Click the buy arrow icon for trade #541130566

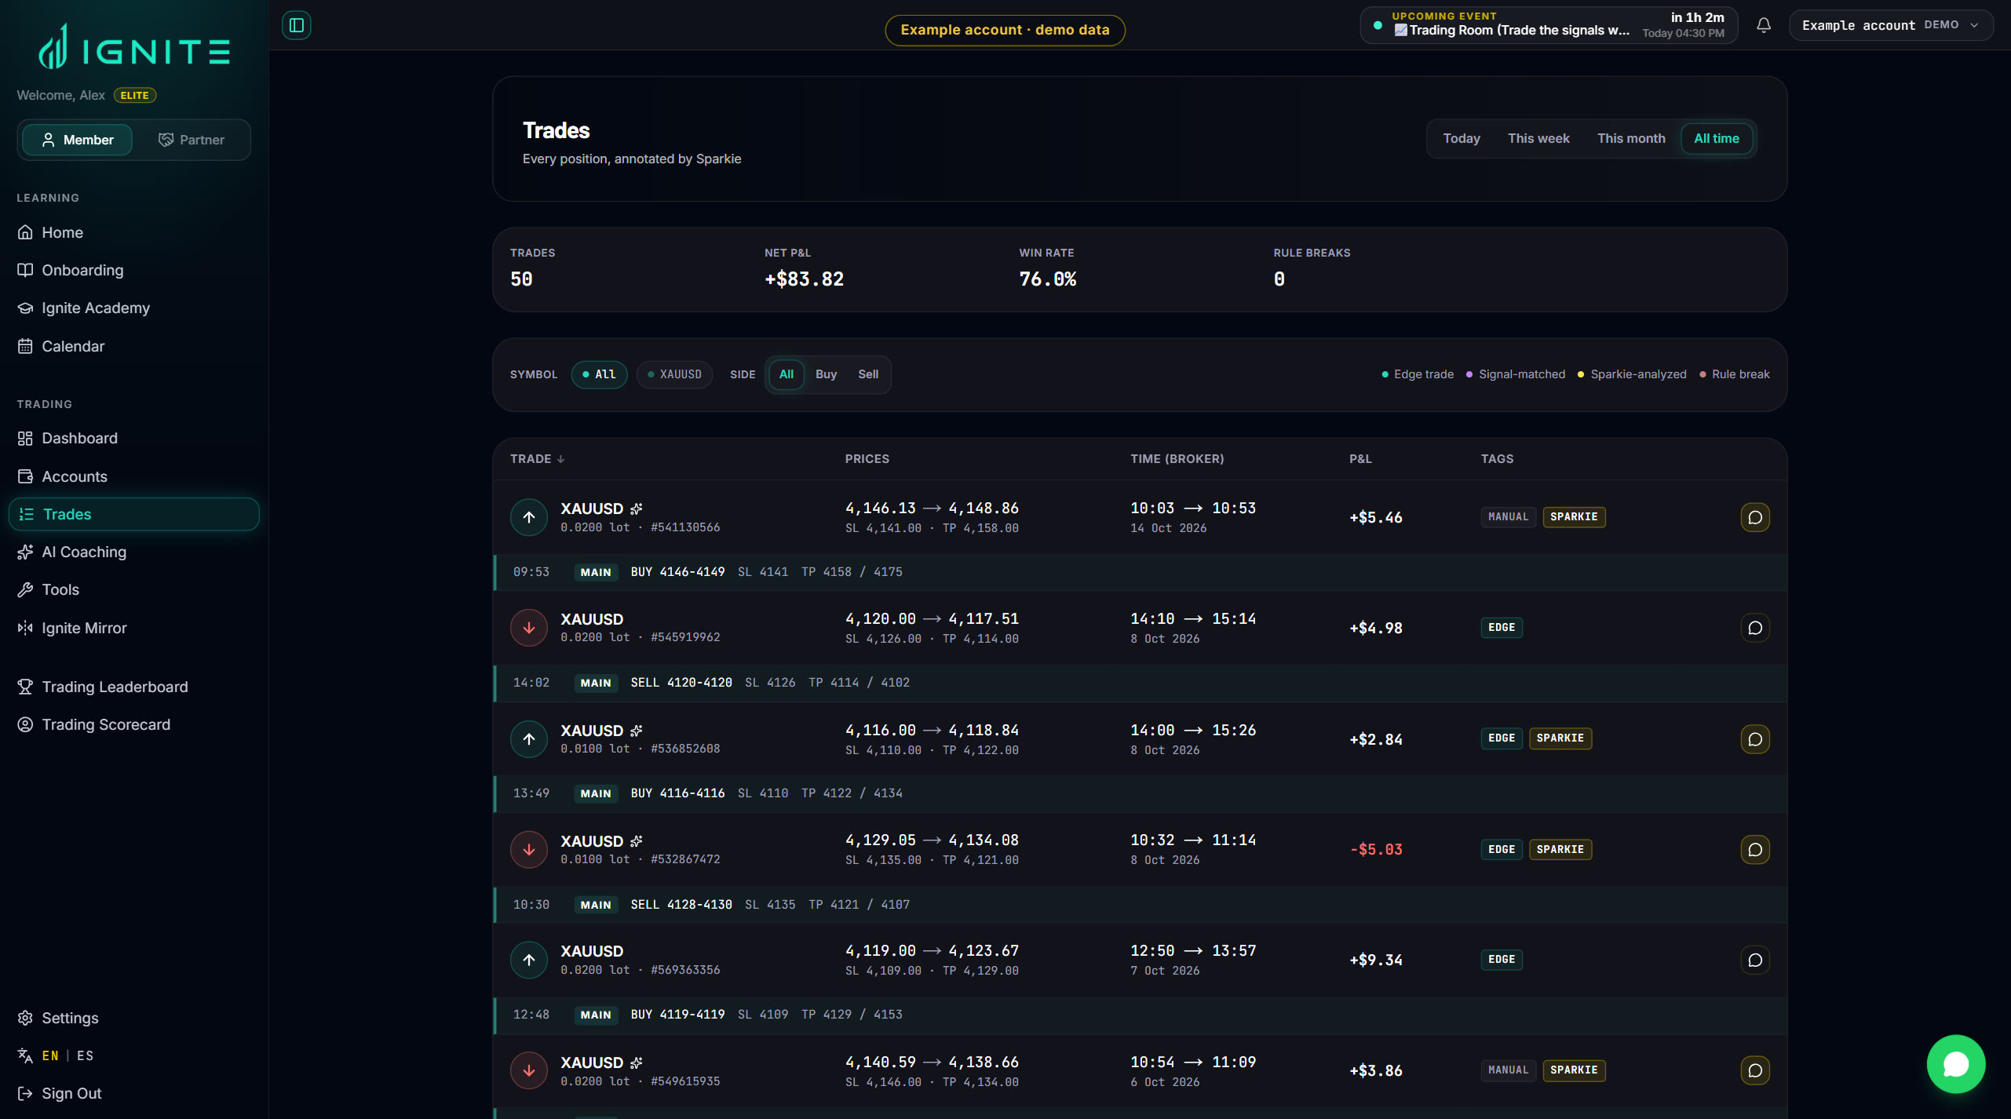[528, 517]
